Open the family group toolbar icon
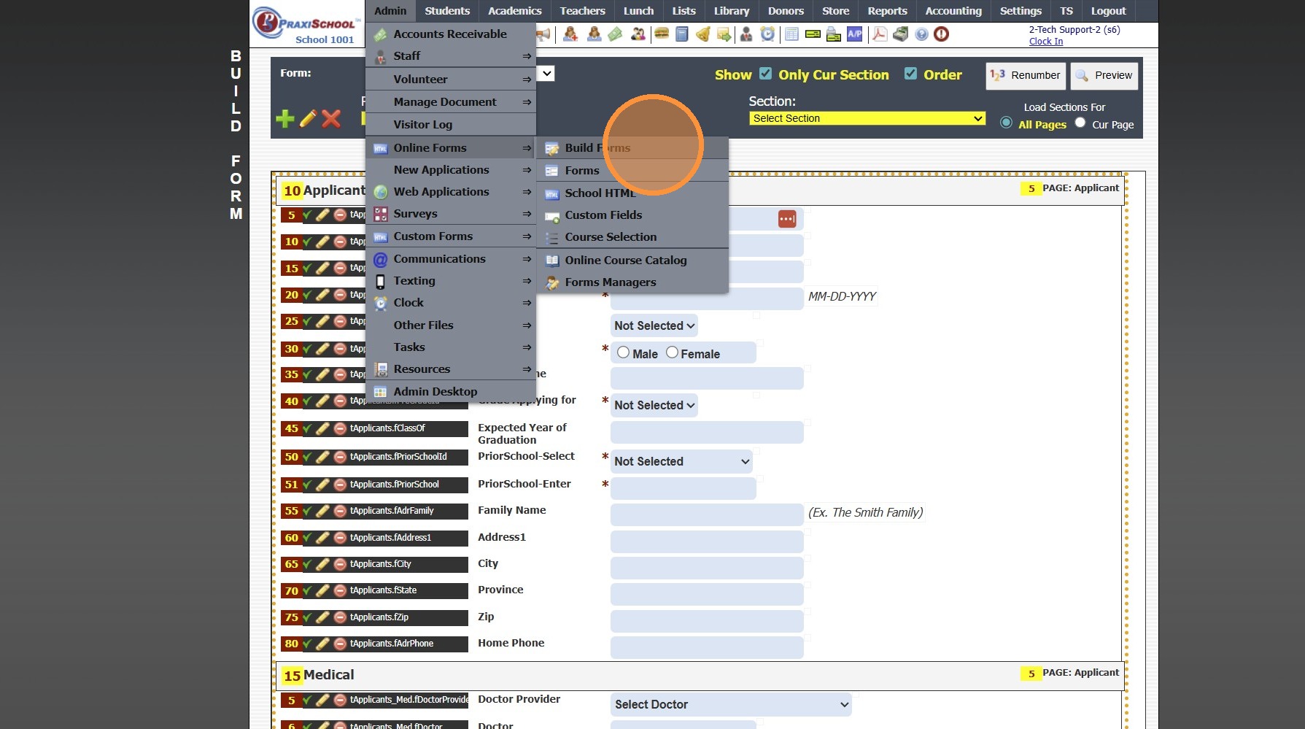This screenshot has width=1305, height=729. pos(638,34)
